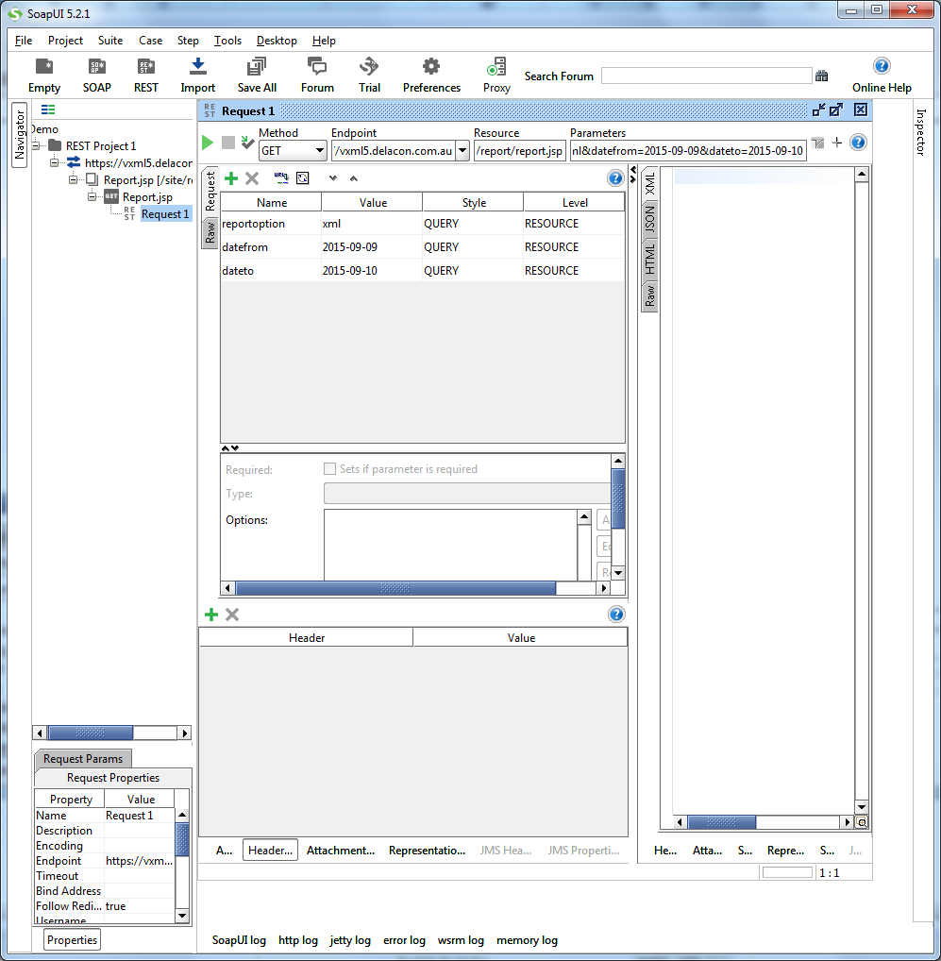The height and width of the screenshot is (961, 941).
Task: Move the parameter down arrow
Action: [x=332, y=178]
